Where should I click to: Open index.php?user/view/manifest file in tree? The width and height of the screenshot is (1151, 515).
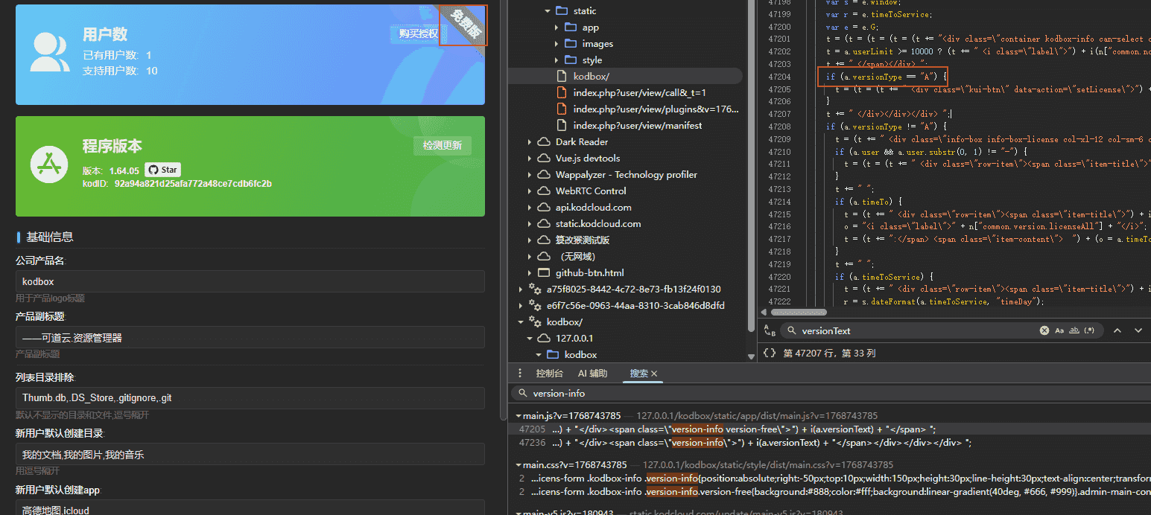click(637, 126)
